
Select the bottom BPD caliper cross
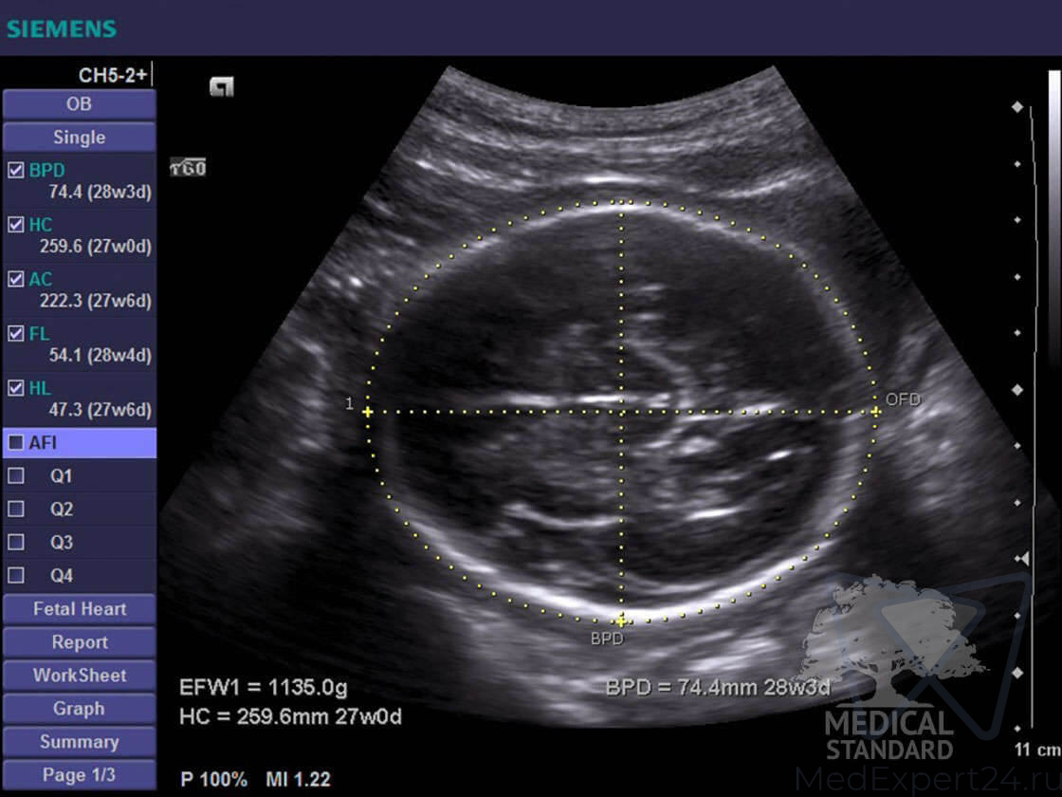pos(621,621)
